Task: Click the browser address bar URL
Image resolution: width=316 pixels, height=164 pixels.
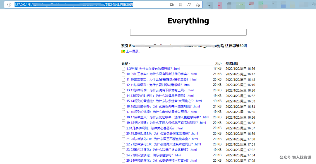Action: tap(74, 4)
